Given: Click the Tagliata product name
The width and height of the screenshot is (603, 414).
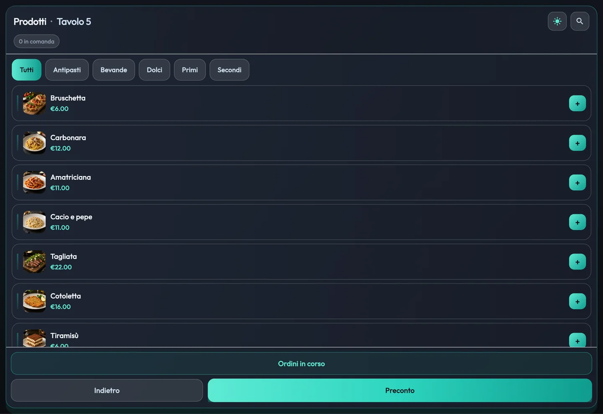Looking at the screenshot, I should (64, 256).
